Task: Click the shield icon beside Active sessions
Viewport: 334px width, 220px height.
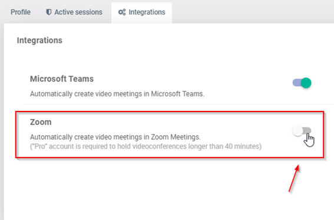Action: [x=48, y=12]
